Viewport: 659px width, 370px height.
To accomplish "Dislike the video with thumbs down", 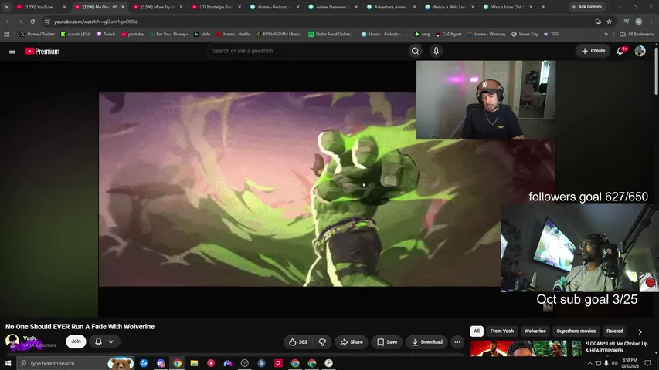I will (x=322, y=342).
